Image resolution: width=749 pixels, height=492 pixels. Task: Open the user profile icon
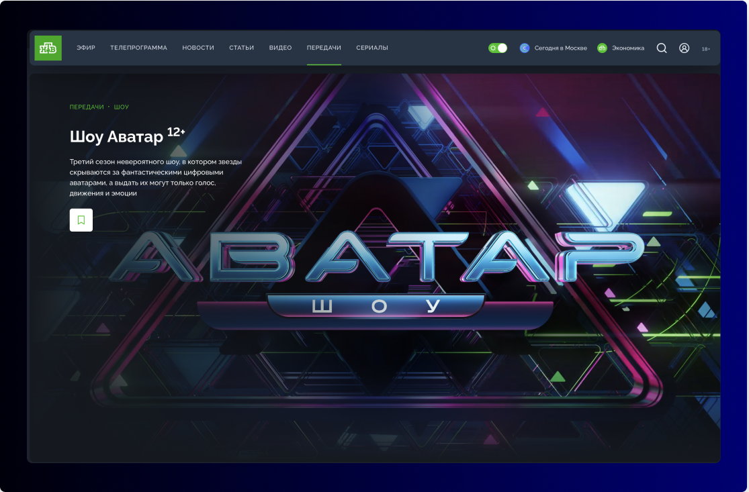[684, 48]
